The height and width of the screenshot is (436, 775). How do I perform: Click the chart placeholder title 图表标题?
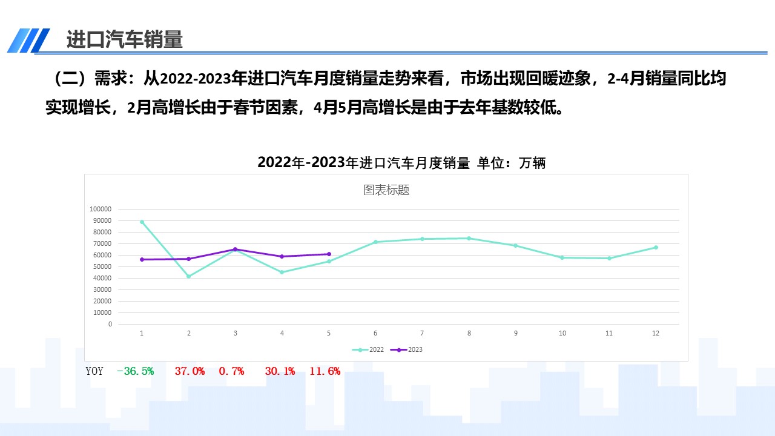point(386,190)
